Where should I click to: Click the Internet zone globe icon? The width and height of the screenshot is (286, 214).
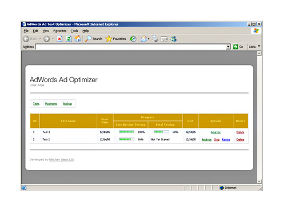coord(221,188)
